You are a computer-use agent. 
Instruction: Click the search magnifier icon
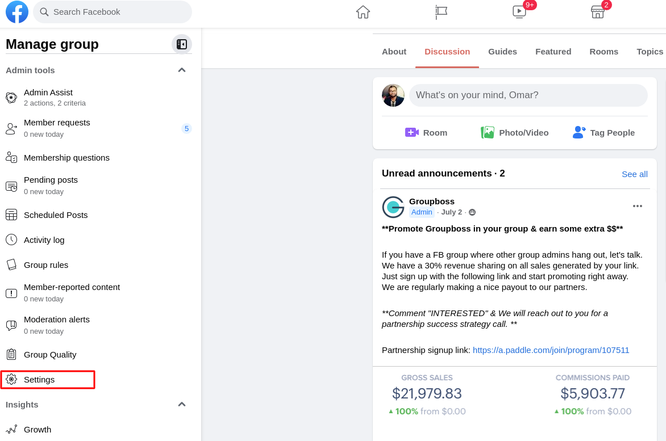[x=44, y=12]
